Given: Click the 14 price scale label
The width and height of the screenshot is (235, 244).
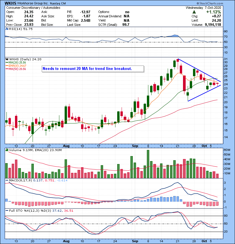Looking at the screenshot, I should tap(226, 137).
